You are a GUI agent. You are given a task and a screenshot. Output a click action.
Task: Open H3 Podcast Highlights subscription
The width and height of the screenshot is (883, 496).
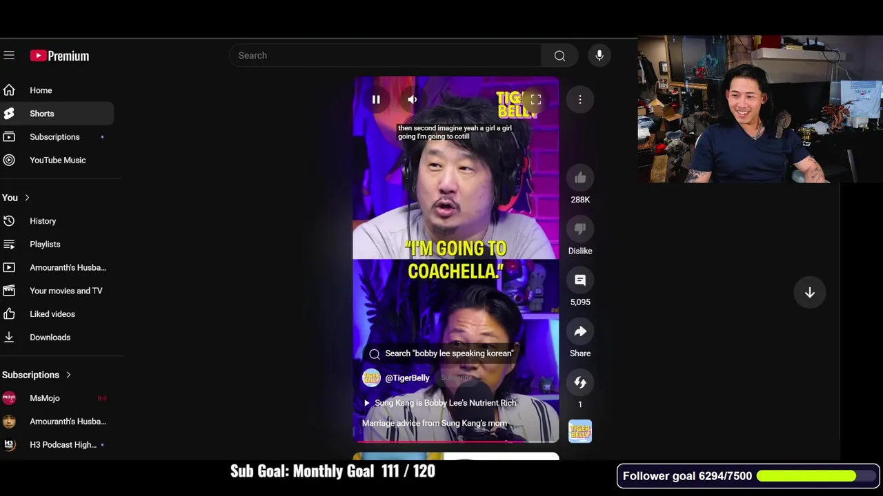57,445
